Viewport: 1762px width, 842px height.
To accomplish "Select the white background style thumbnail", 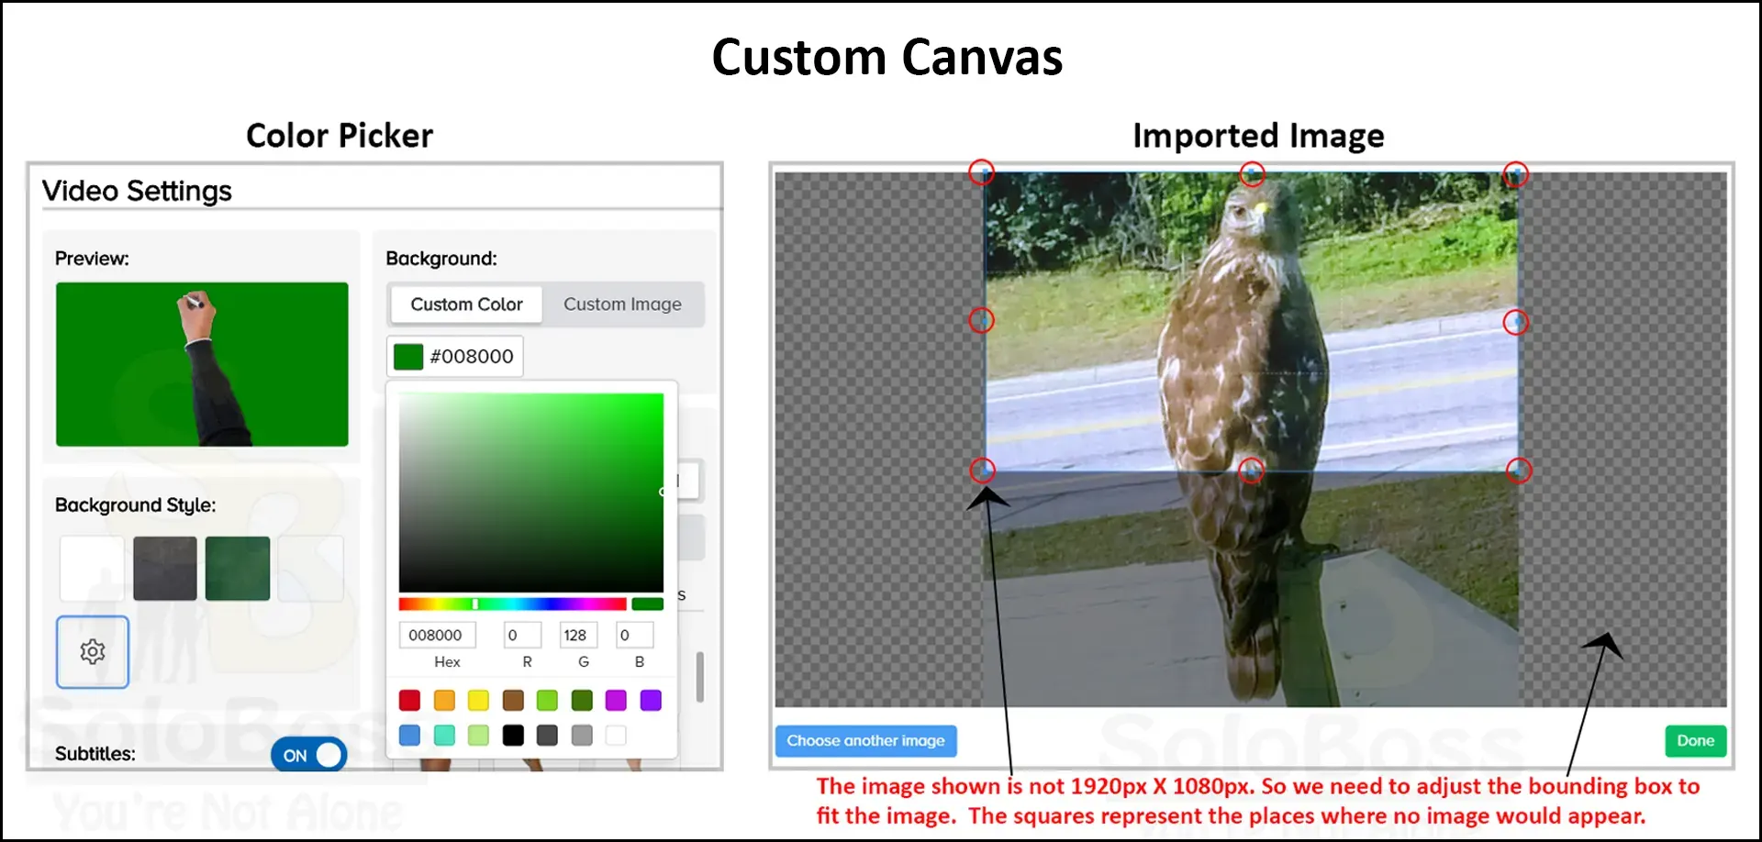I will pos(92,569).
